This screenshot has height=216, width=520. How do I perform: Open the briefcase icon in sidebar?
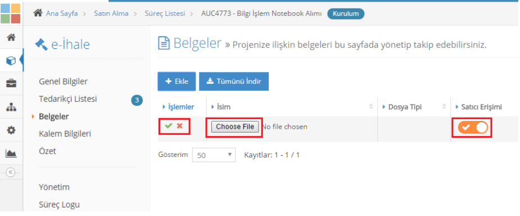point(11,84)
